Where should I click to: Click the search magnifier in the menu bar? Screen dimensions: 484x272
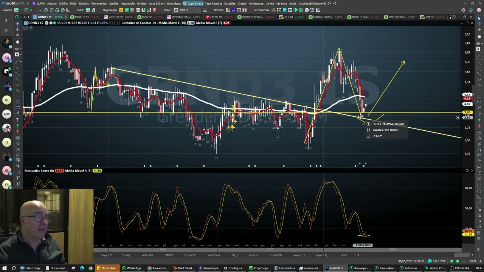click(x=329, y=3)
